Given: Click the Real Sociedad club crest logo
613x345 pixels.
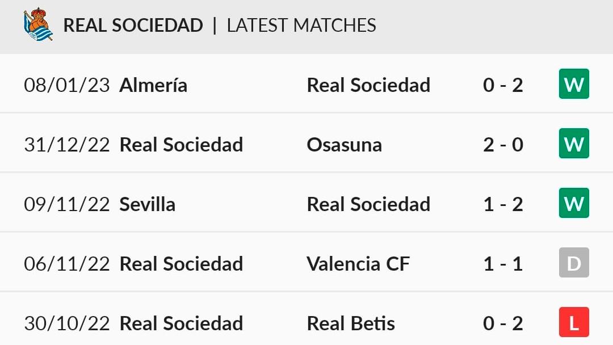Looking at the screenshot, I should tap(38, 24).
